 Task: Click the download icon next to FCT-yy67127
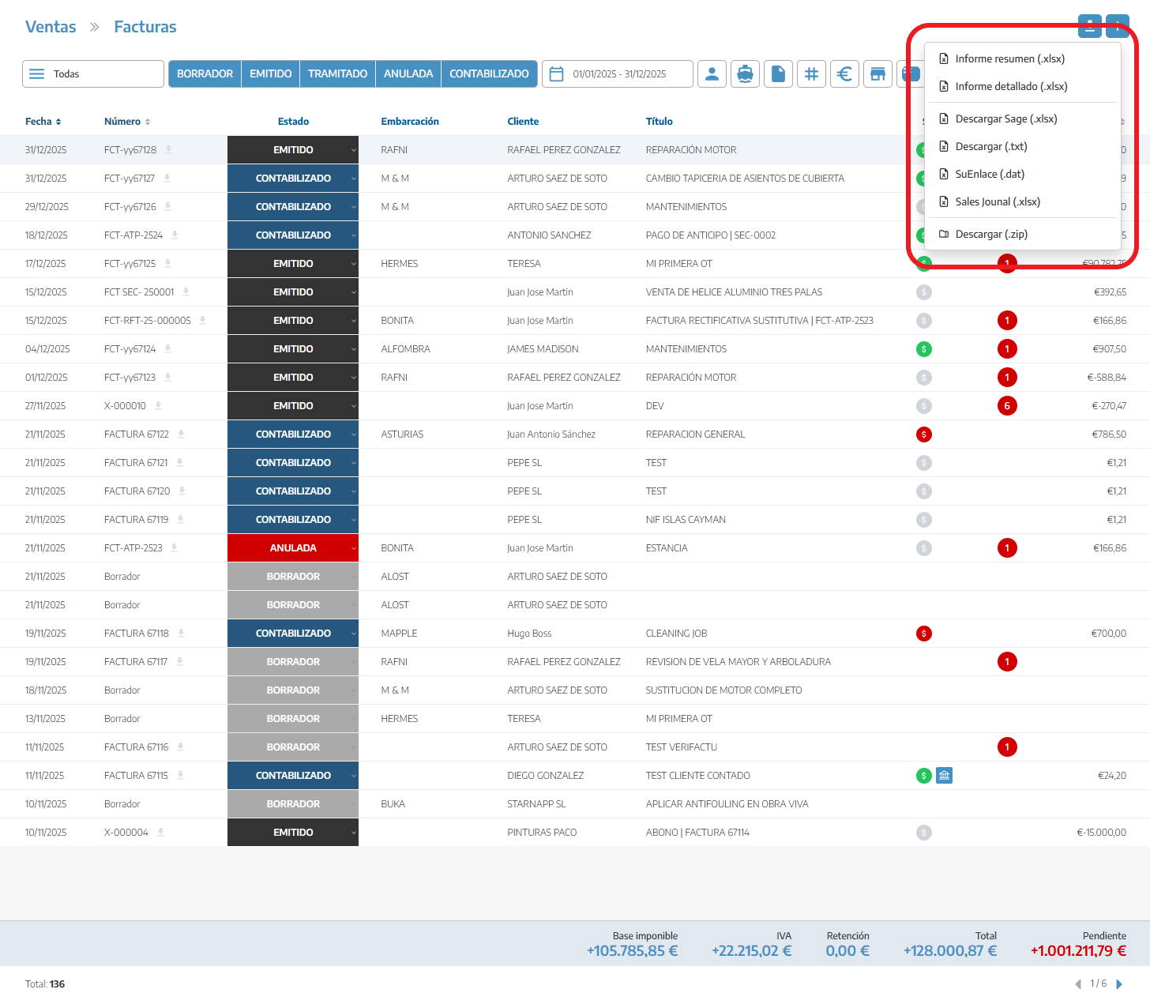click(x=167, y=178)
